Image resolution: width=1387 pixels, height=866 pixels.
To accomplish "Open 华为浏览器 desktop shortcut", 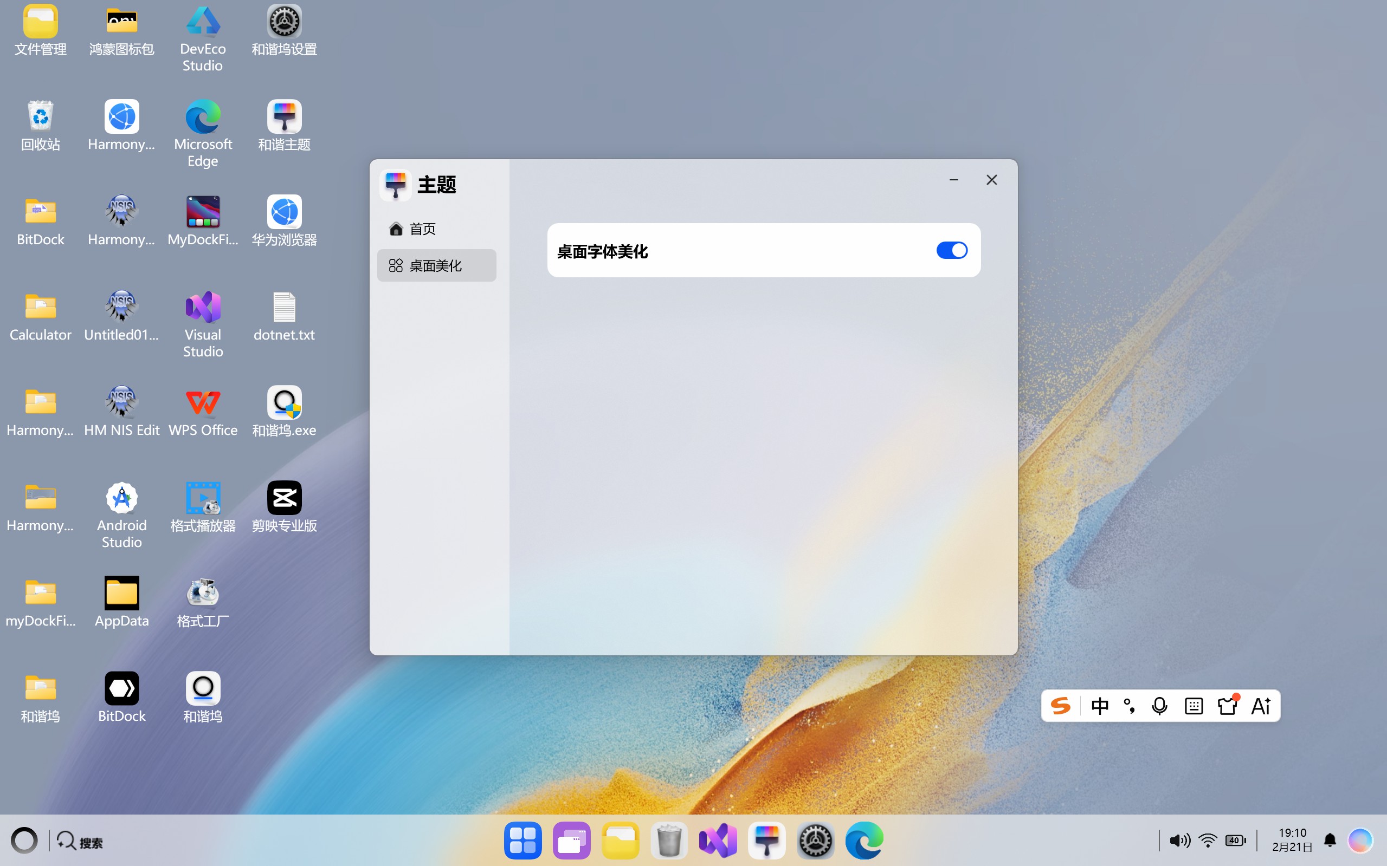I will pos(284,220).
